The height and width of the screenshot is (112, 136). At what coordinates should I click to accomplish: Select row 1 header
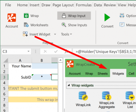tap(4, 66)
